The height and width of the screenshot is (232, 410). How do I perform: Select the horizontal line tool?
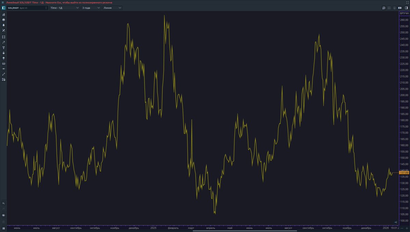point(4,69)
